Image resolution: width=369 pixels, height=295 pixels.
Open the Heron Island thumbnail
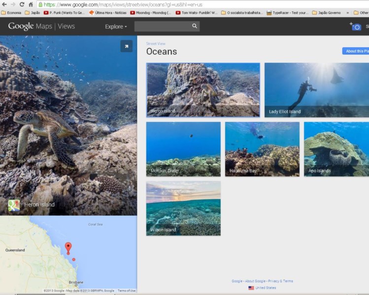tap(203, 90)
